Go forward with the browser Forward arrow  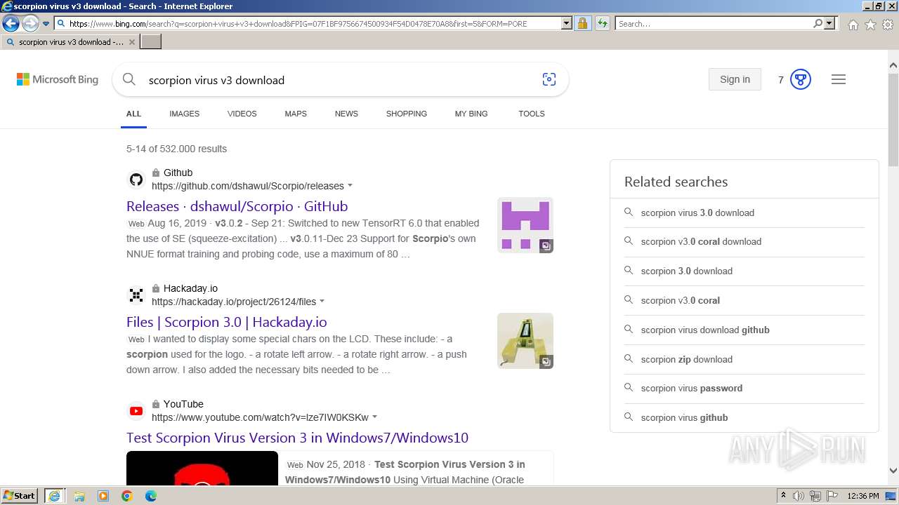click(29, 24)
